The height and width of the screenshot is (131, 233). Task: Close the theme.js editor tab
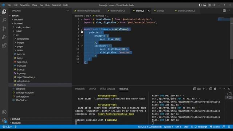pyautogui.click(x=149, y=11)
